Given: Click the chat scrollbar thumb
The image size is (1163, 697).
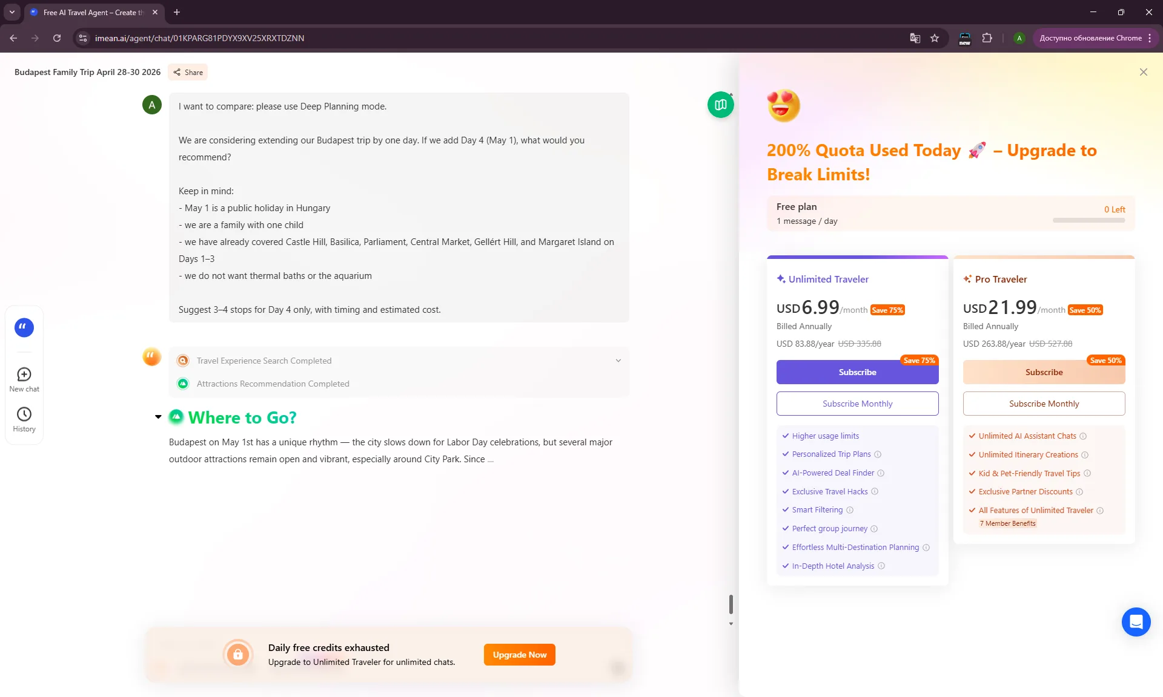Looking at the screenshot, I should point(731,604).
